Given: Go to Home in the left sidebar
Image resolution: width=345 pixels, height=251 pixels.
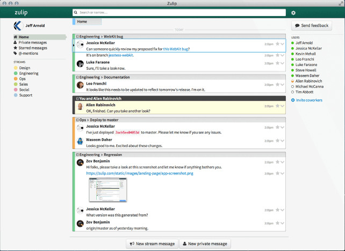Looking at the screenshot, I should [x=40, y=37].
